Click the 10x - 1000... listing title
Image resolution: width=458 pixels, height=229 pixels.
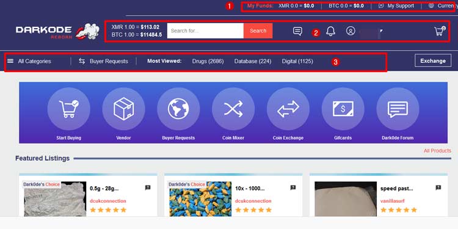coord(250,189)
